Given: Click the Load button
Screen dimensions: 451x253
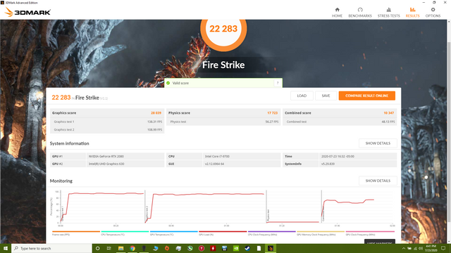Looking at the screenshot, I should pyautogui.click(x=302, y=96).
